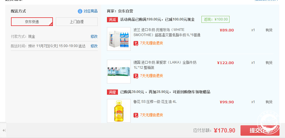Collapse the side panel with the left arrow icon
Viewport: 285px width, 138px height.
click(x=4, y=130)
